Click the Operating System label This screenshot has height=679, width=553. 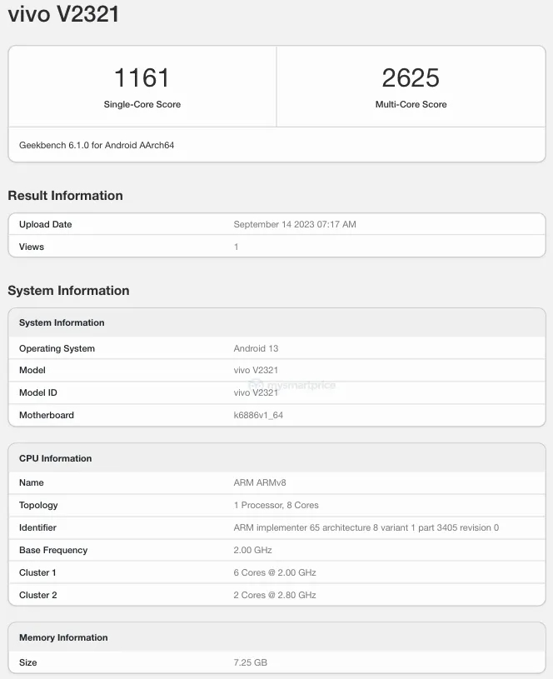click(x=57, y=348)
